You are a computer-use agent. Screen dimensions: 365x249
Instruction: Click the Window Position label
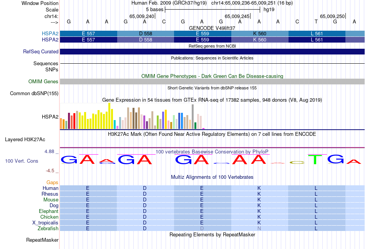click(x=40, y=3)
